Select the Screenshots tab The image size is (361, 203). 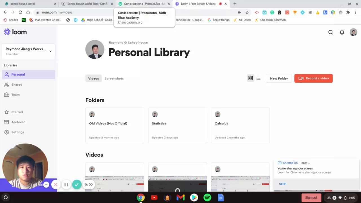click(x=114, y=78)
